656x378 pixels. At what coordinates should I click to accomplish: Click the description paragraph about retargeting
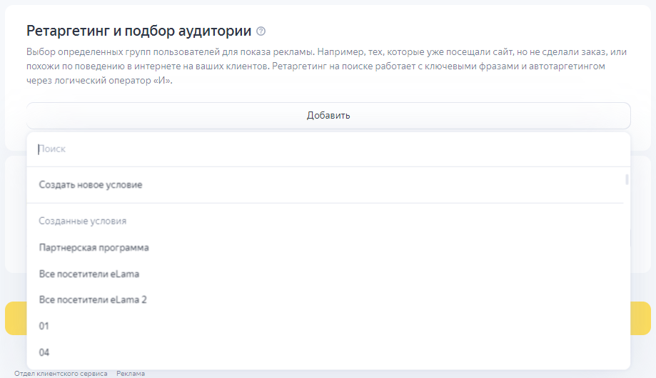click(326, 66)
